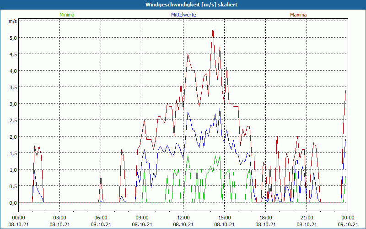Click the '4,0' y-axis value

click(13, 71)
